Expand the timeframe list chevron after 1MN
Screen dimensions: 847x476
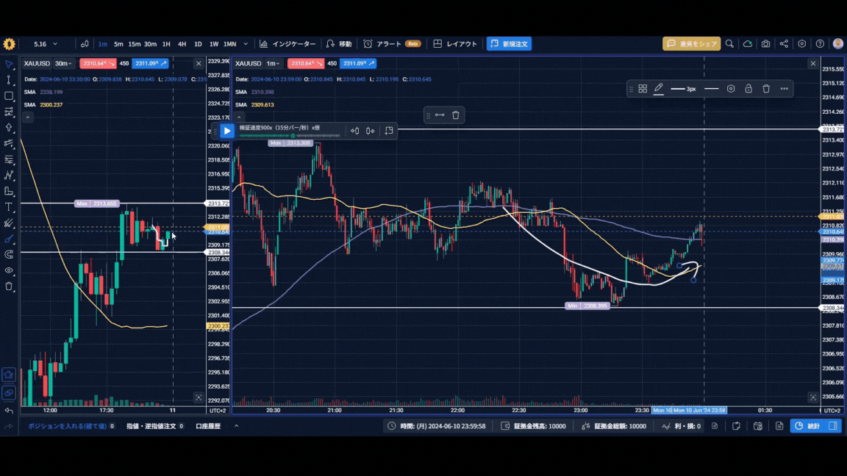246,44
